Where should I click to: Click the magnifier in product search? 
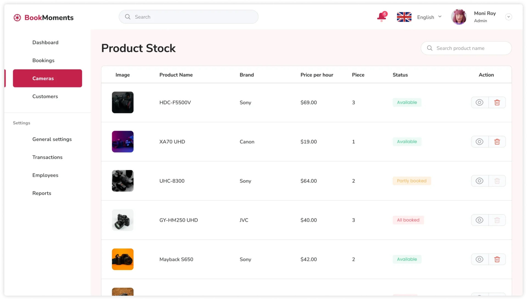click(x=430, y=48)
